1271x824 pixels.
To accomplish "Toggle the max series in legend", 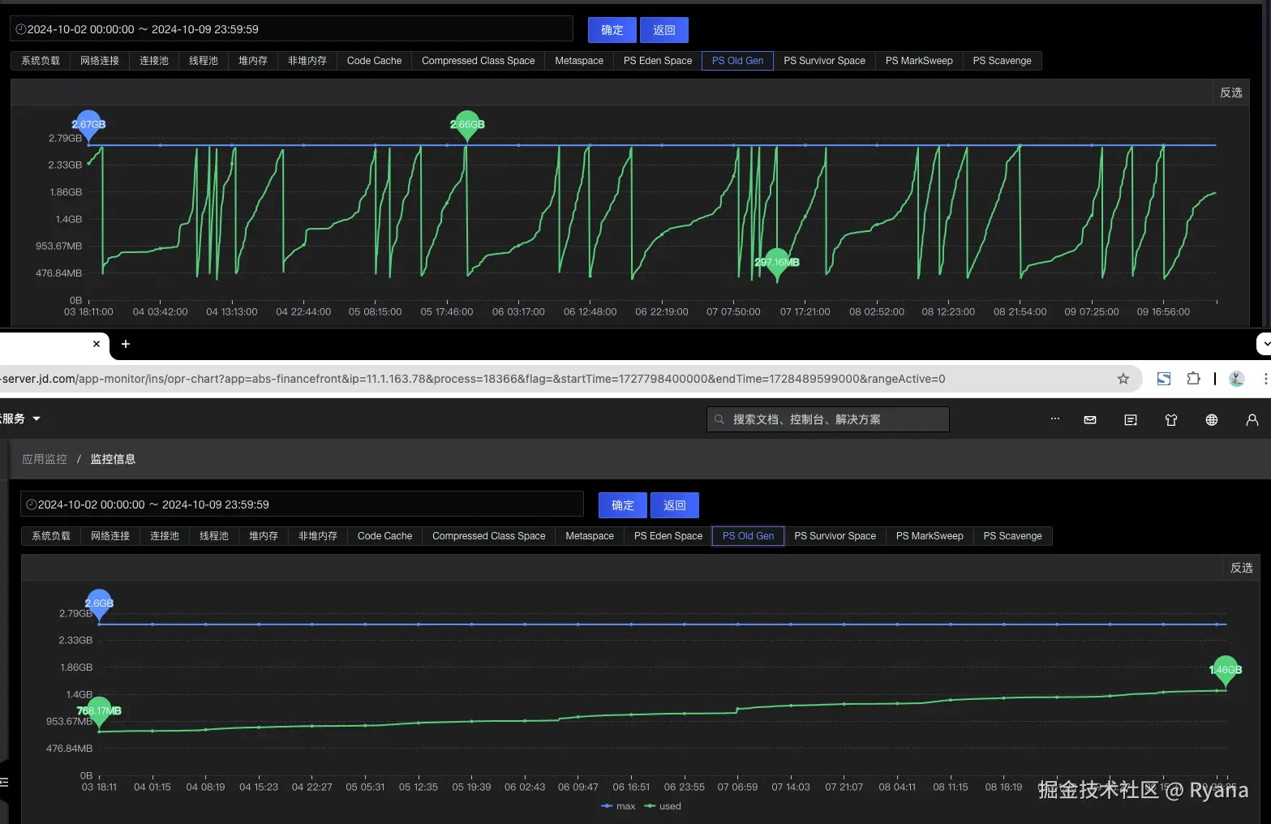I will (618, 806).
